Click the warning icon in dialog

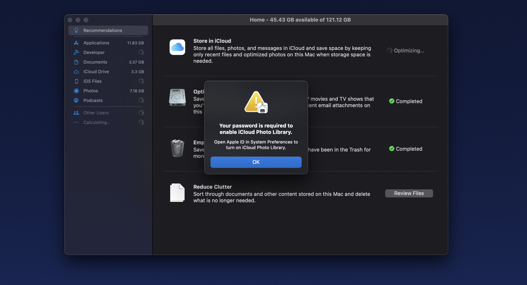pyautogui.click(x=256, y=102)
